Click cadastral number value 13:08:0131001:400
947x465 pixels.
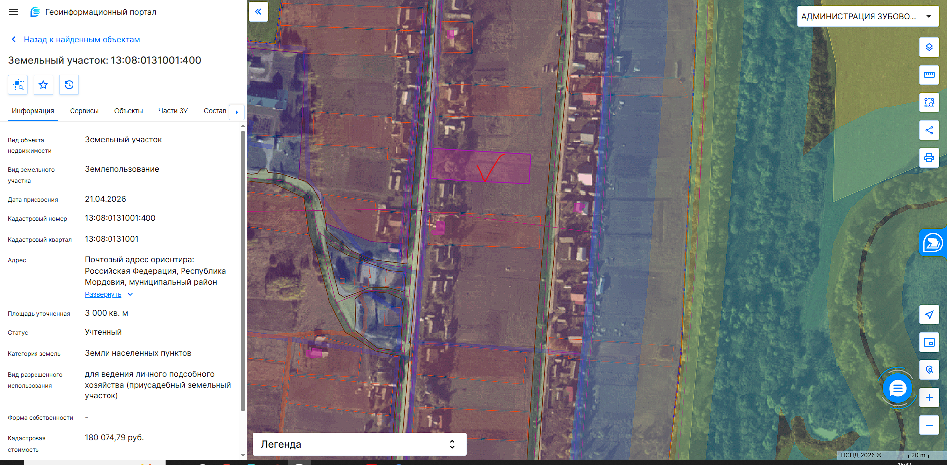pos(120,218)
